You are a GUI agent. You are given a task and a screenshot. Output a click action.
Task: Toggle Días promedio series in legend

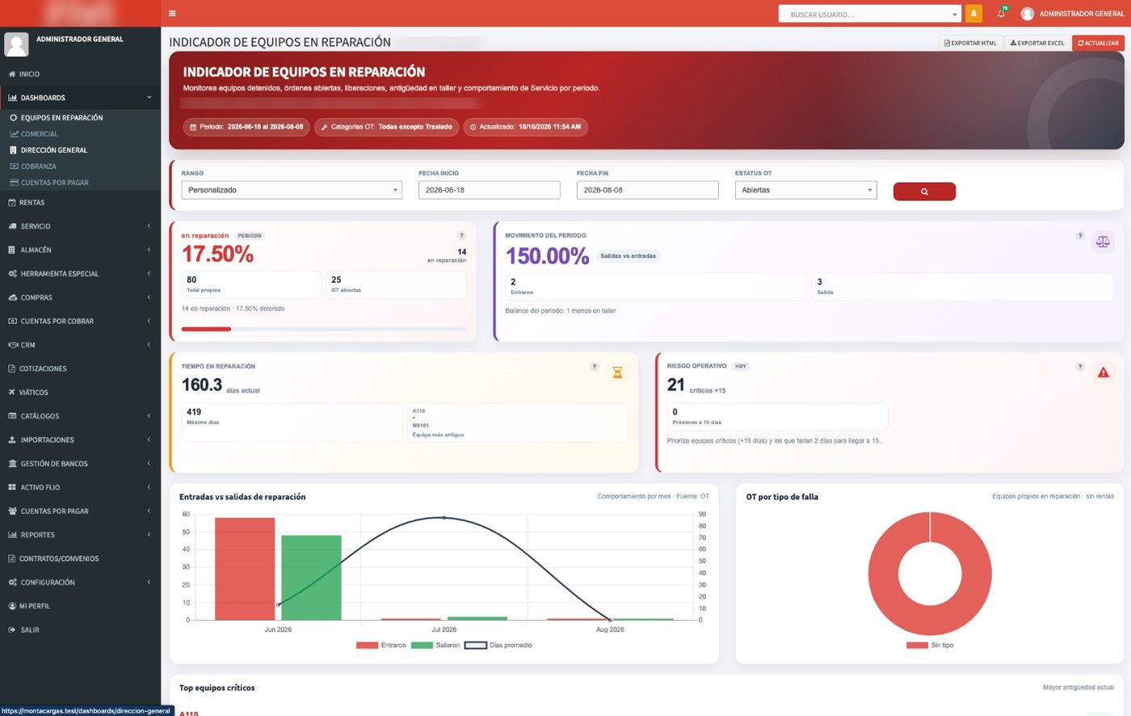point(498,646)
